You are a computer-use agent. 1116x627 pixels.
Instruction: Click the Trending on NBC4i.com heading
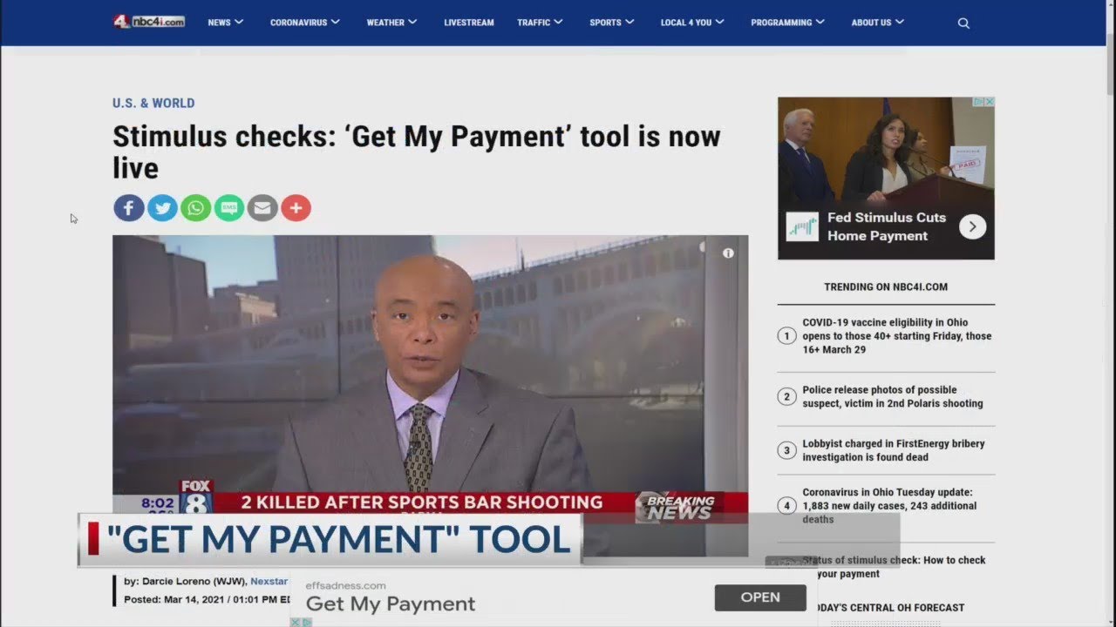tap(886, 287)
